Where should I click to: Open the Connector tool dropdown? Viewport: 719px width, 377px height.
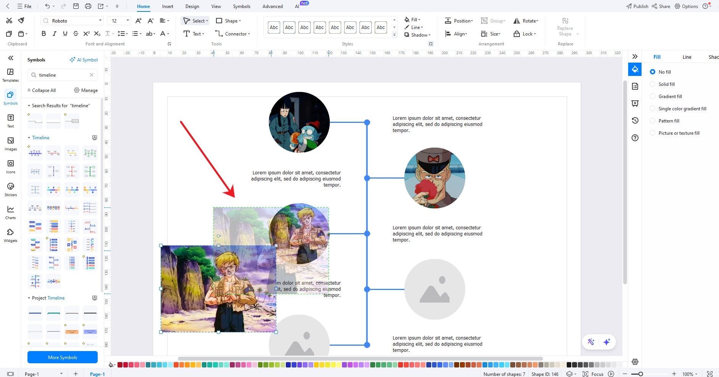click(x=249, y=34)
